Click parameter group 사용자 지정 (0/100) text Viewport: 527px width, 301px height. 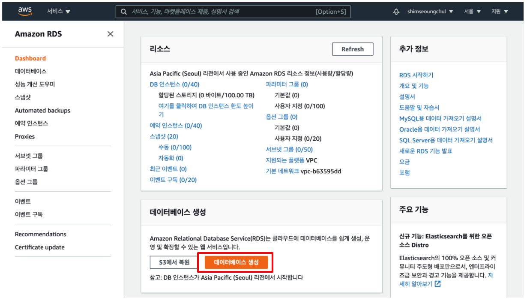pyautogui.click(x=300, y=106)
